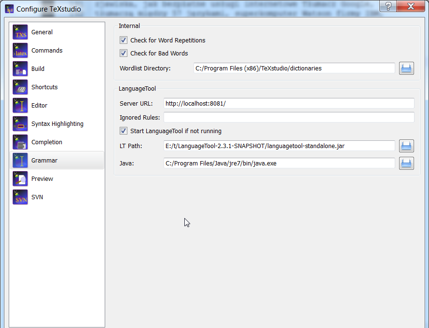429x328 pixels.
Task: Switch to the General page label
Action: 42,32
